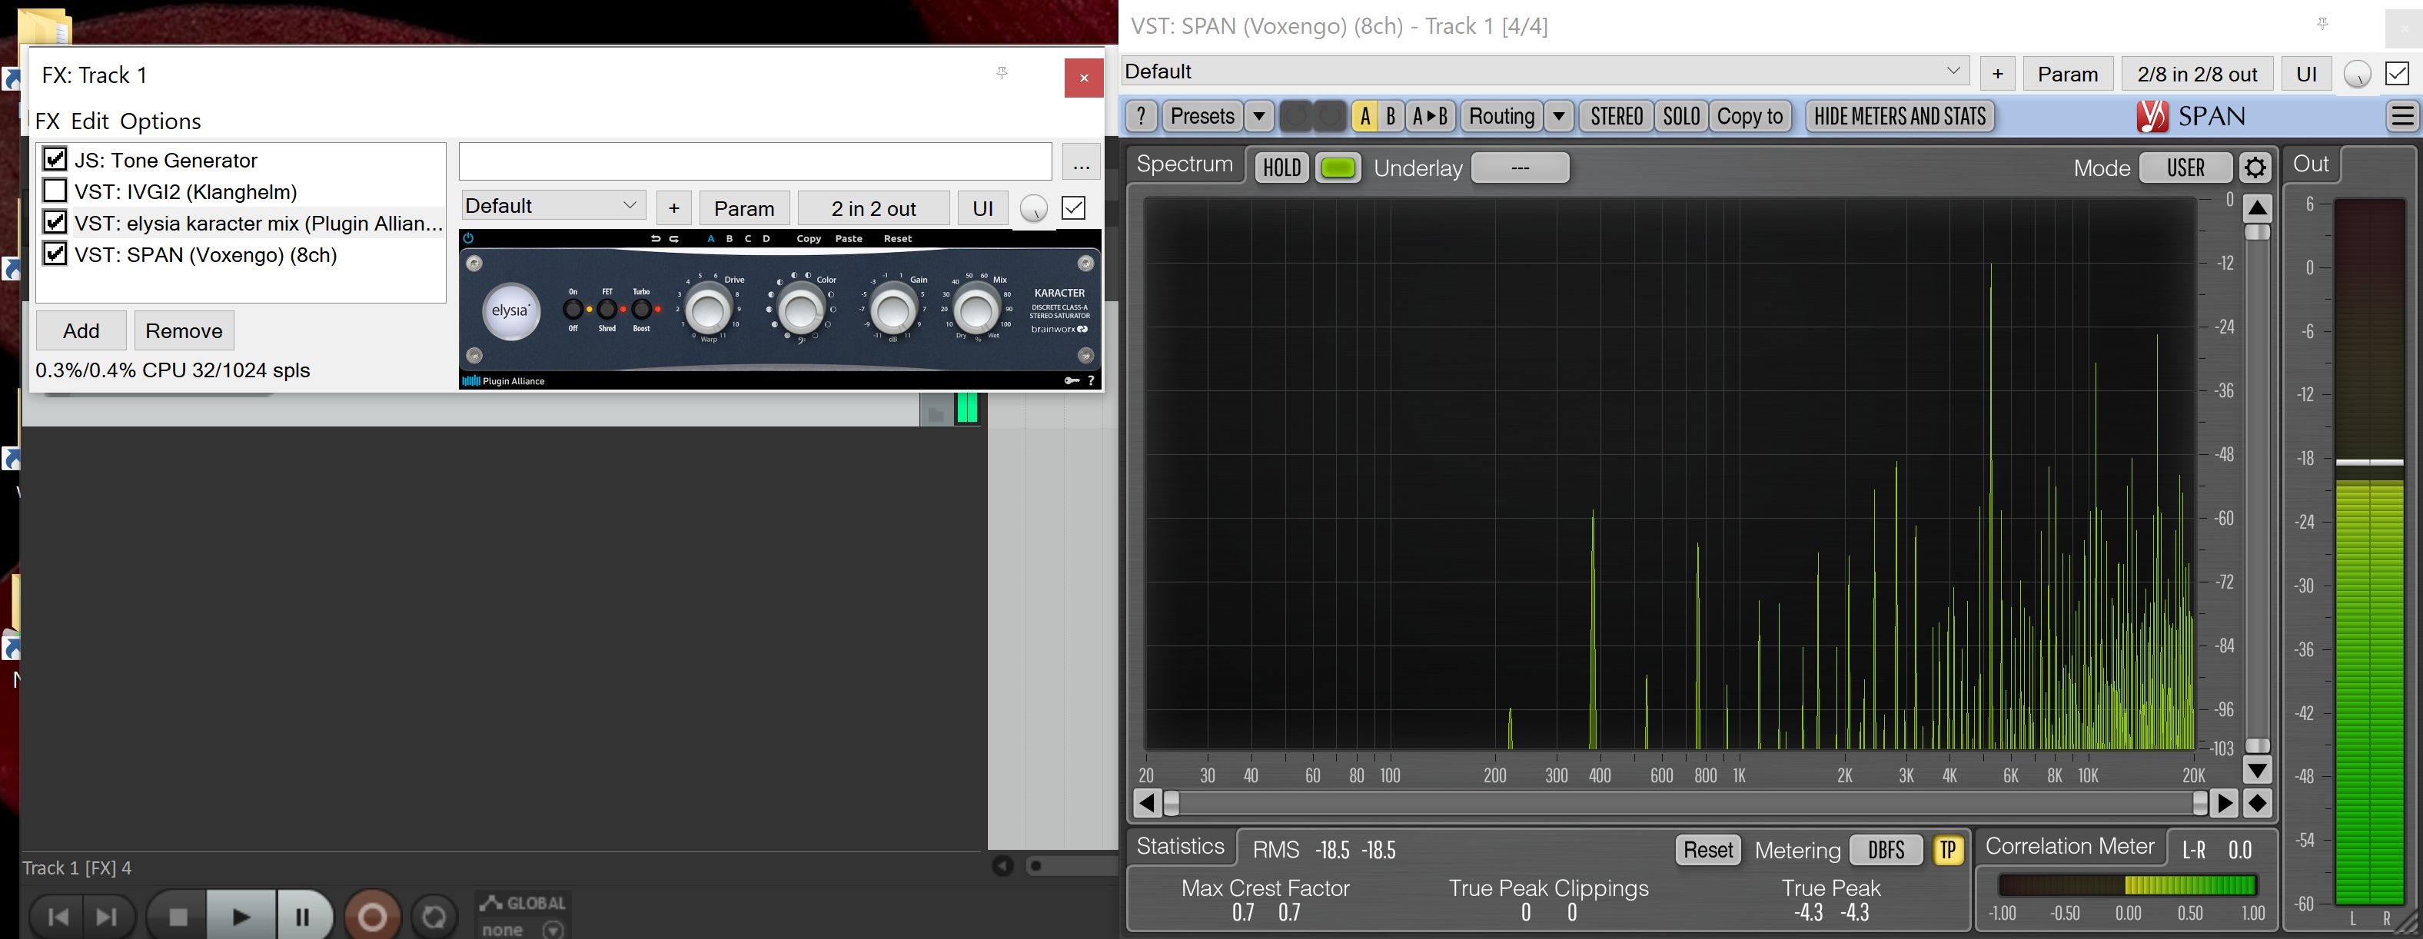This screenshot has height=939, width=2423.
Task: Click the transport Play button
Action: (x=241, y=915)
